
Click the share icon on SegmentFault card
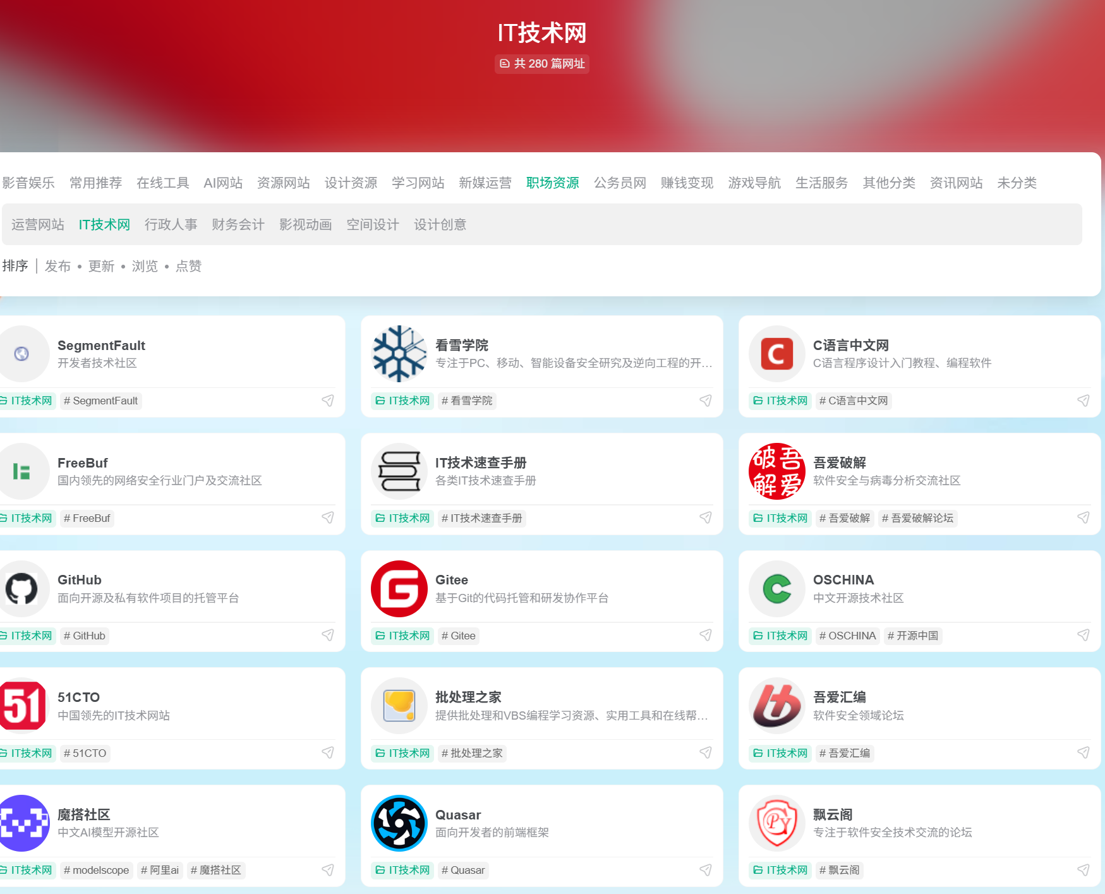tap(328, 401)
